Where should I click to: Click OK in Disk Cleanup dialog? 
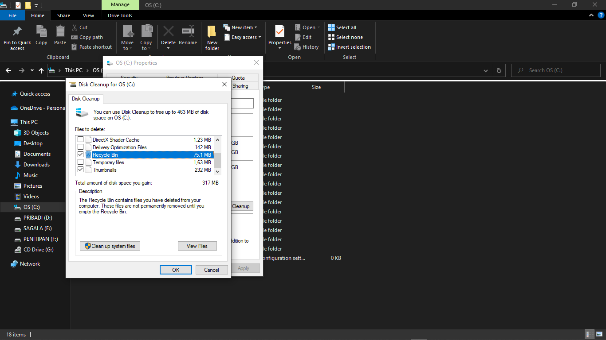pos(176,270)
